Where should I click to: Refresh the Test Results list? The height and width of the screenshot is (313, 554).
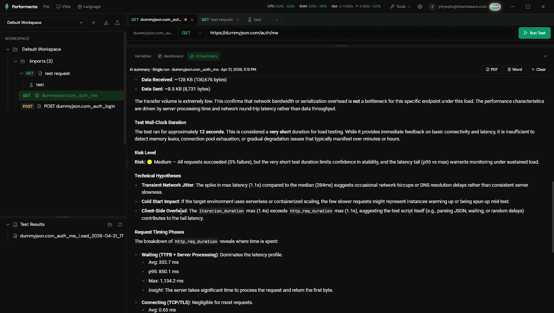[120, 225]
